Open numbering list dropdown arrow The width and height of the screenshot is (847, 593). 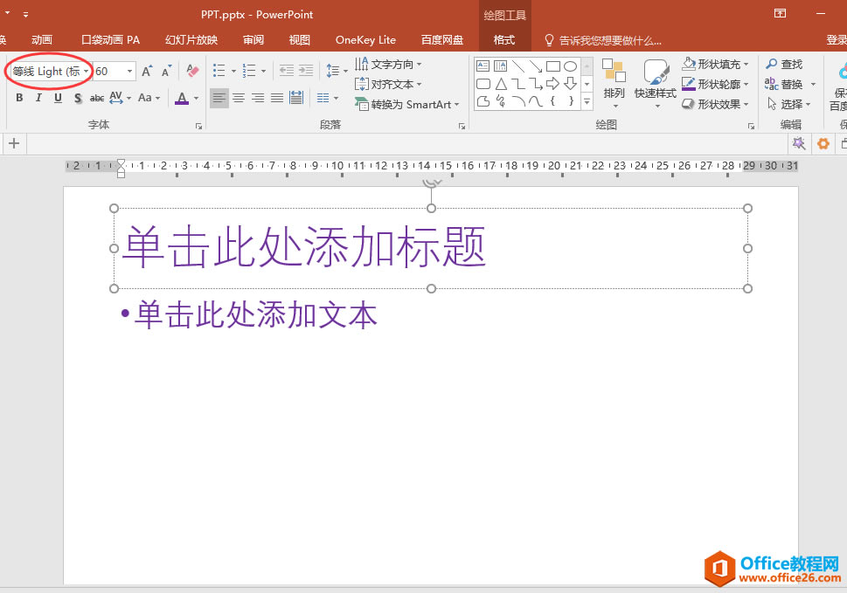pos(264,71)
